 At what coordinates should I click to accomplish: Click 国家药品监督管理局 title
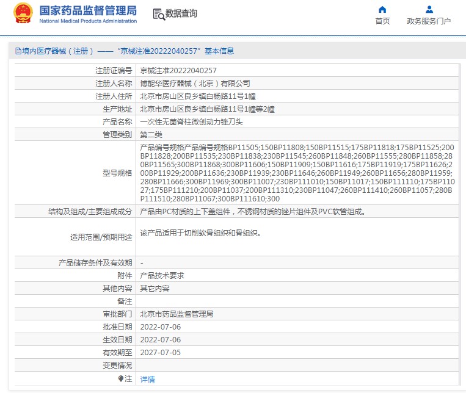point(88,10)
